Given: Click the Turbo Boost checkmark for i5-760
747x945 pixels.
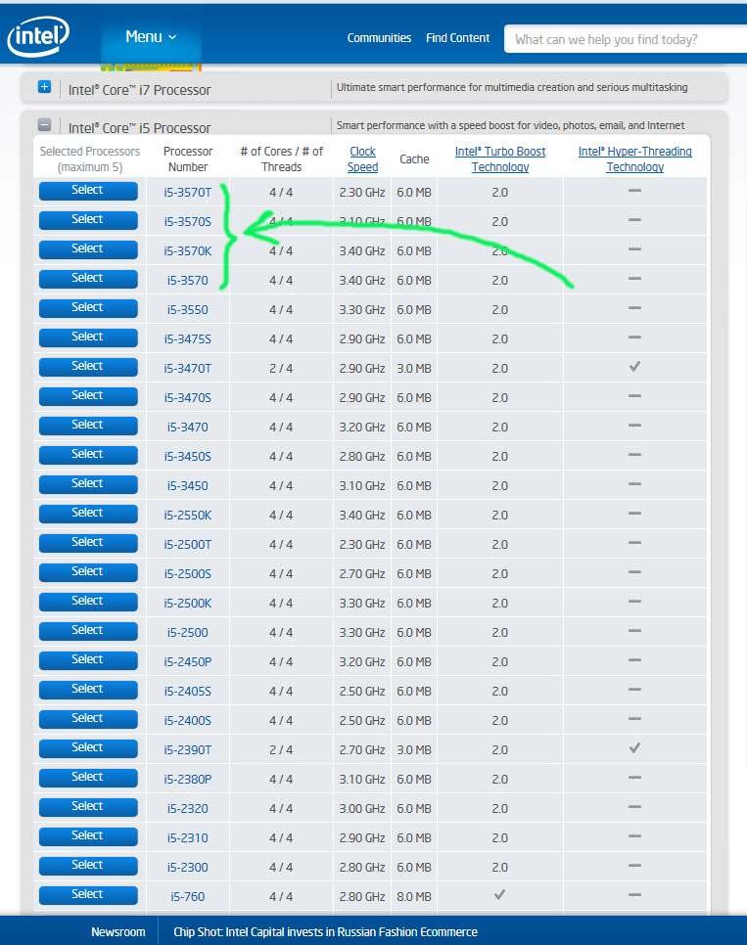Looking at the screenshot, I should 499,895.
